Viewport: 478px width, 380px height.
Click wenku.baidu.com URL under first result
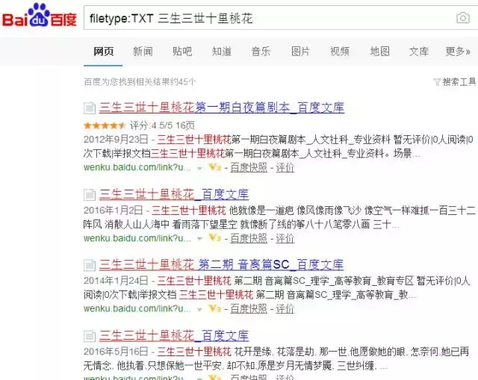tap(137, 167)
